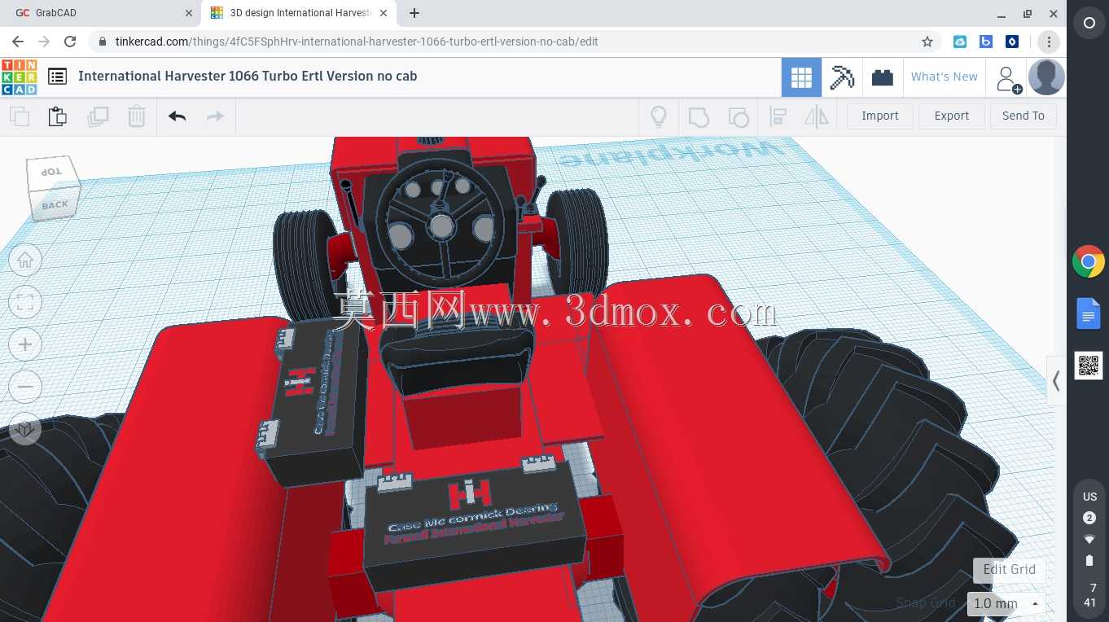Click the Group shapes icon
Viewport: 1109px width, 622px height.
[699, 116]
